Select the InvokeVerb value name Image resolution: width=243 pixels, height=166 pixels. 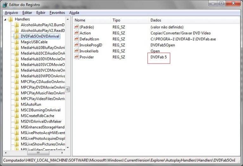pos(89,51)
